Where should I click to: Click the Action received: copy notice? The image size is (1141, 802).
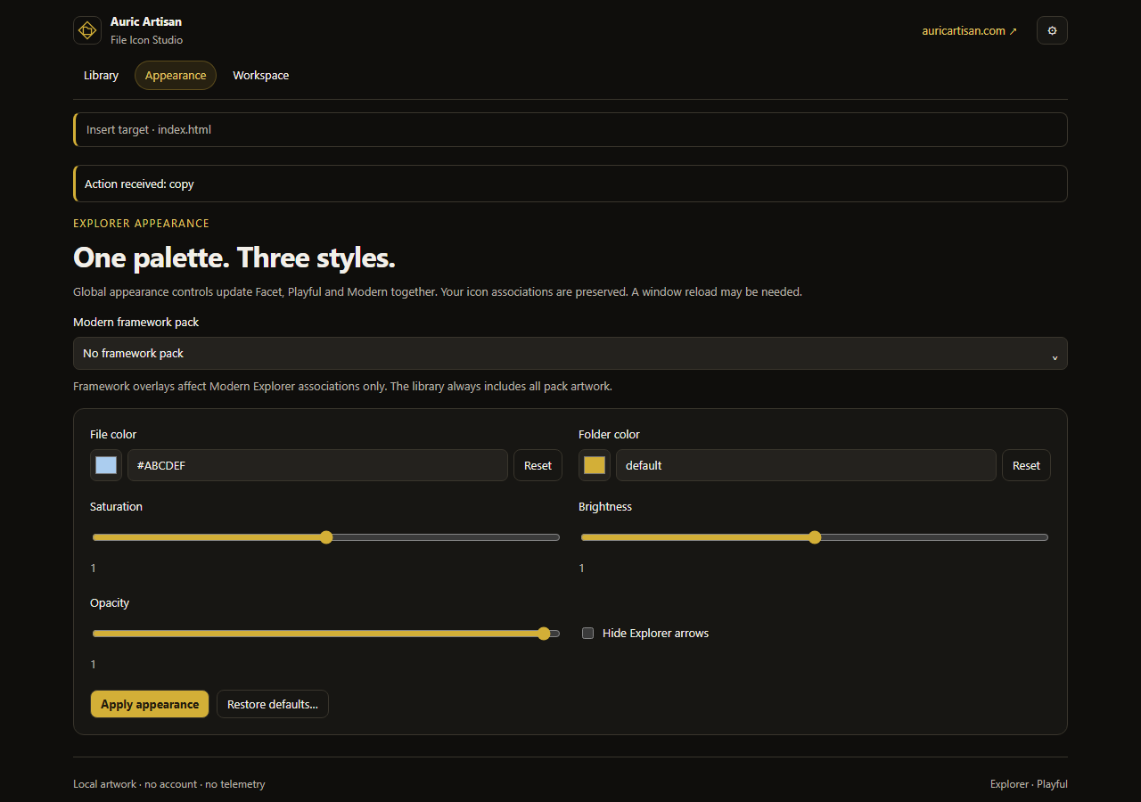pyautogui.click(x=570, y=184)
